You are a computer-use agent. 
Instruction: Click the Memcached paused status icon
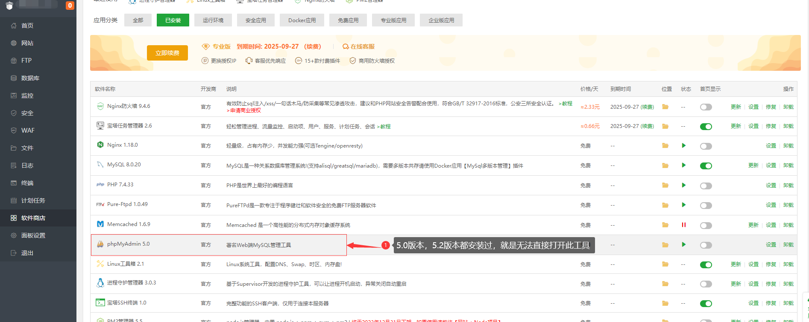pos(684,225)
